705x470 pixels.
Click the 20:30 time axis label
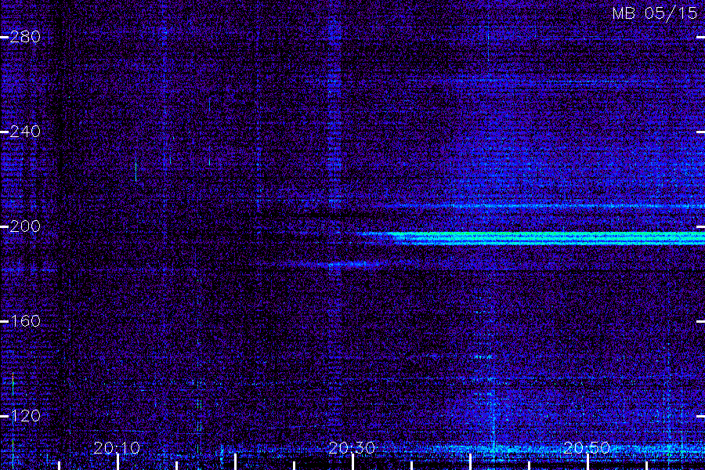coord(352,448)
